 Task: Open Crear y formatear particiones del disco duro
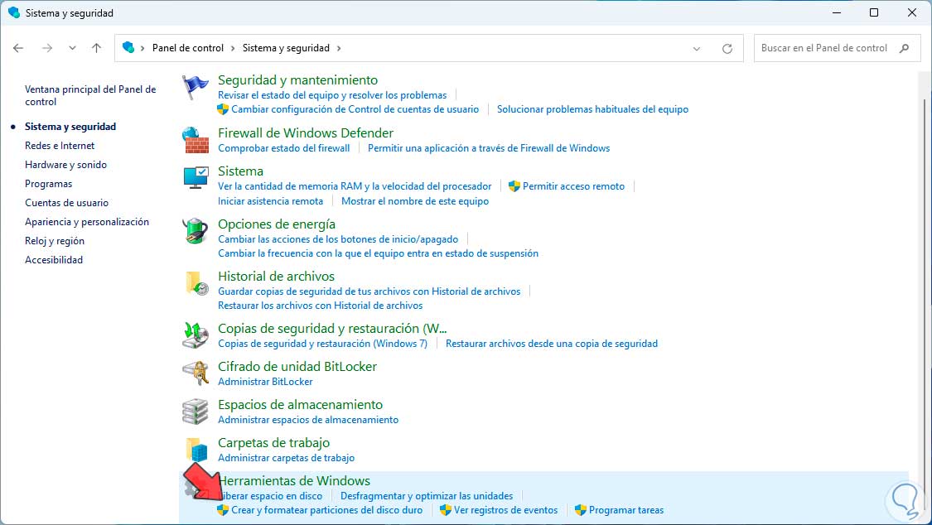coord(327,510)
